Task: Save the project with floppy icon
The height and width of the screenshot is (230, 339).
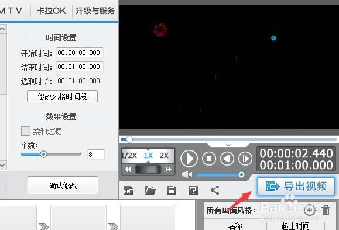Action: point(172,190)
